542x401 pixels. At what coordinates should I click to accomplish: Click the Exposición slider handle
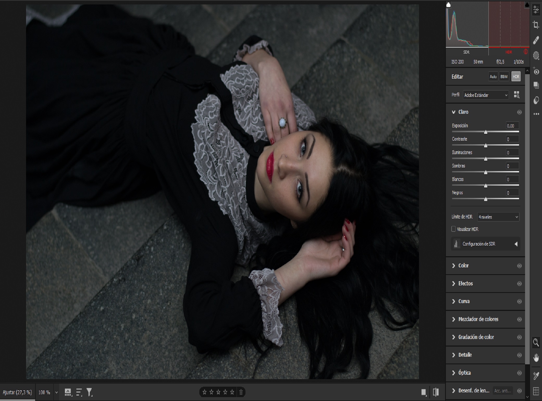pyautogui.click(x=486, y=132)
